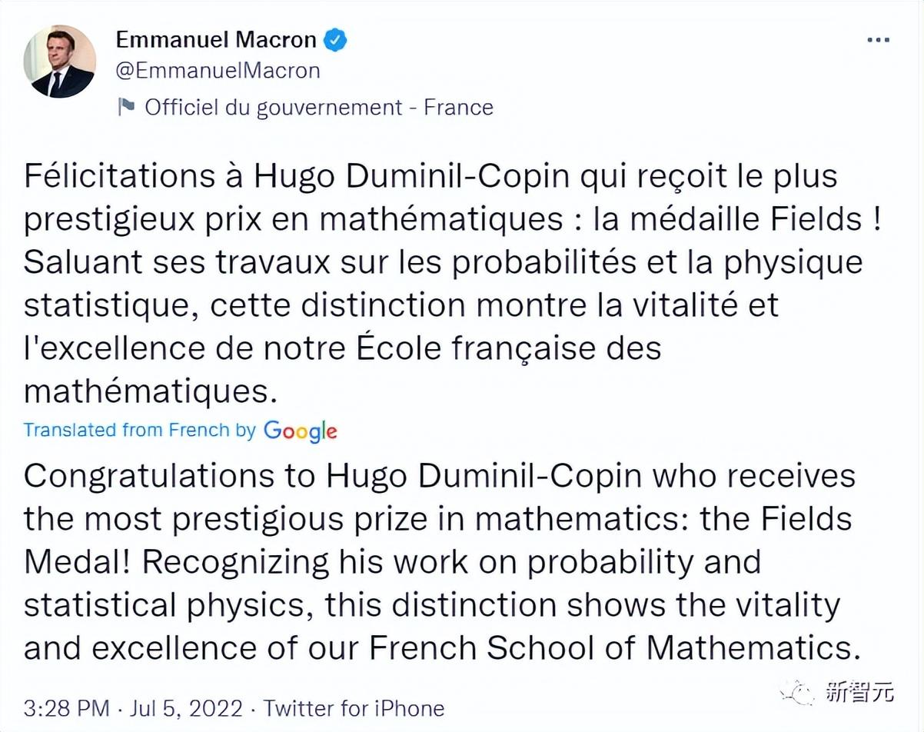Screen dimensions: 924x732
Task: Click the 3:28 PM timestamp
Action: point(66,707)
